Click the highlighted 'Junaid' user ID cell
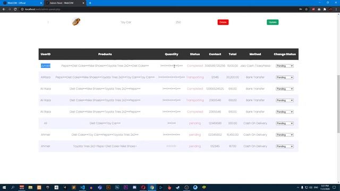The width and height of the screenshot is (340, 191). point(46,66)
